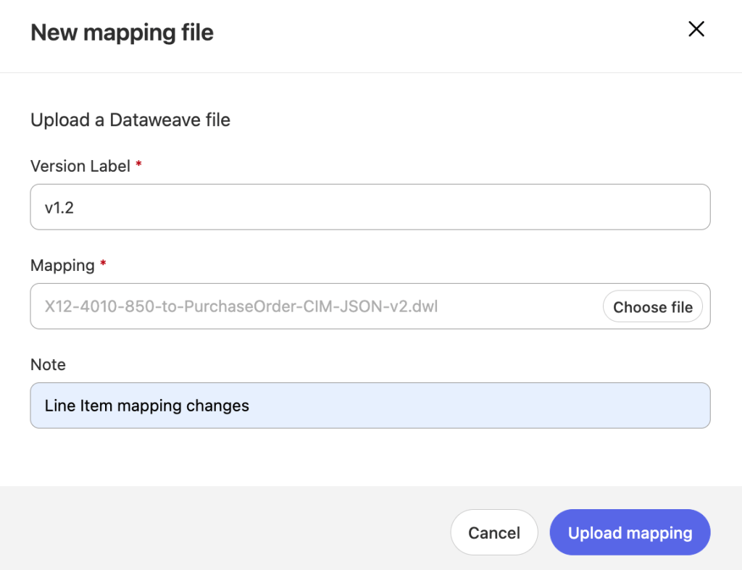
Task: Focus the Version Label input field
Action: tap(370, 207)
